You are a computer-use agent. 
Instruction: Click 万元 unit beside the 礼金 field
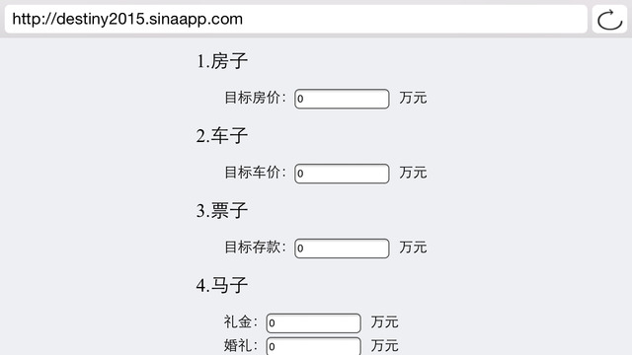pos(385,322)
